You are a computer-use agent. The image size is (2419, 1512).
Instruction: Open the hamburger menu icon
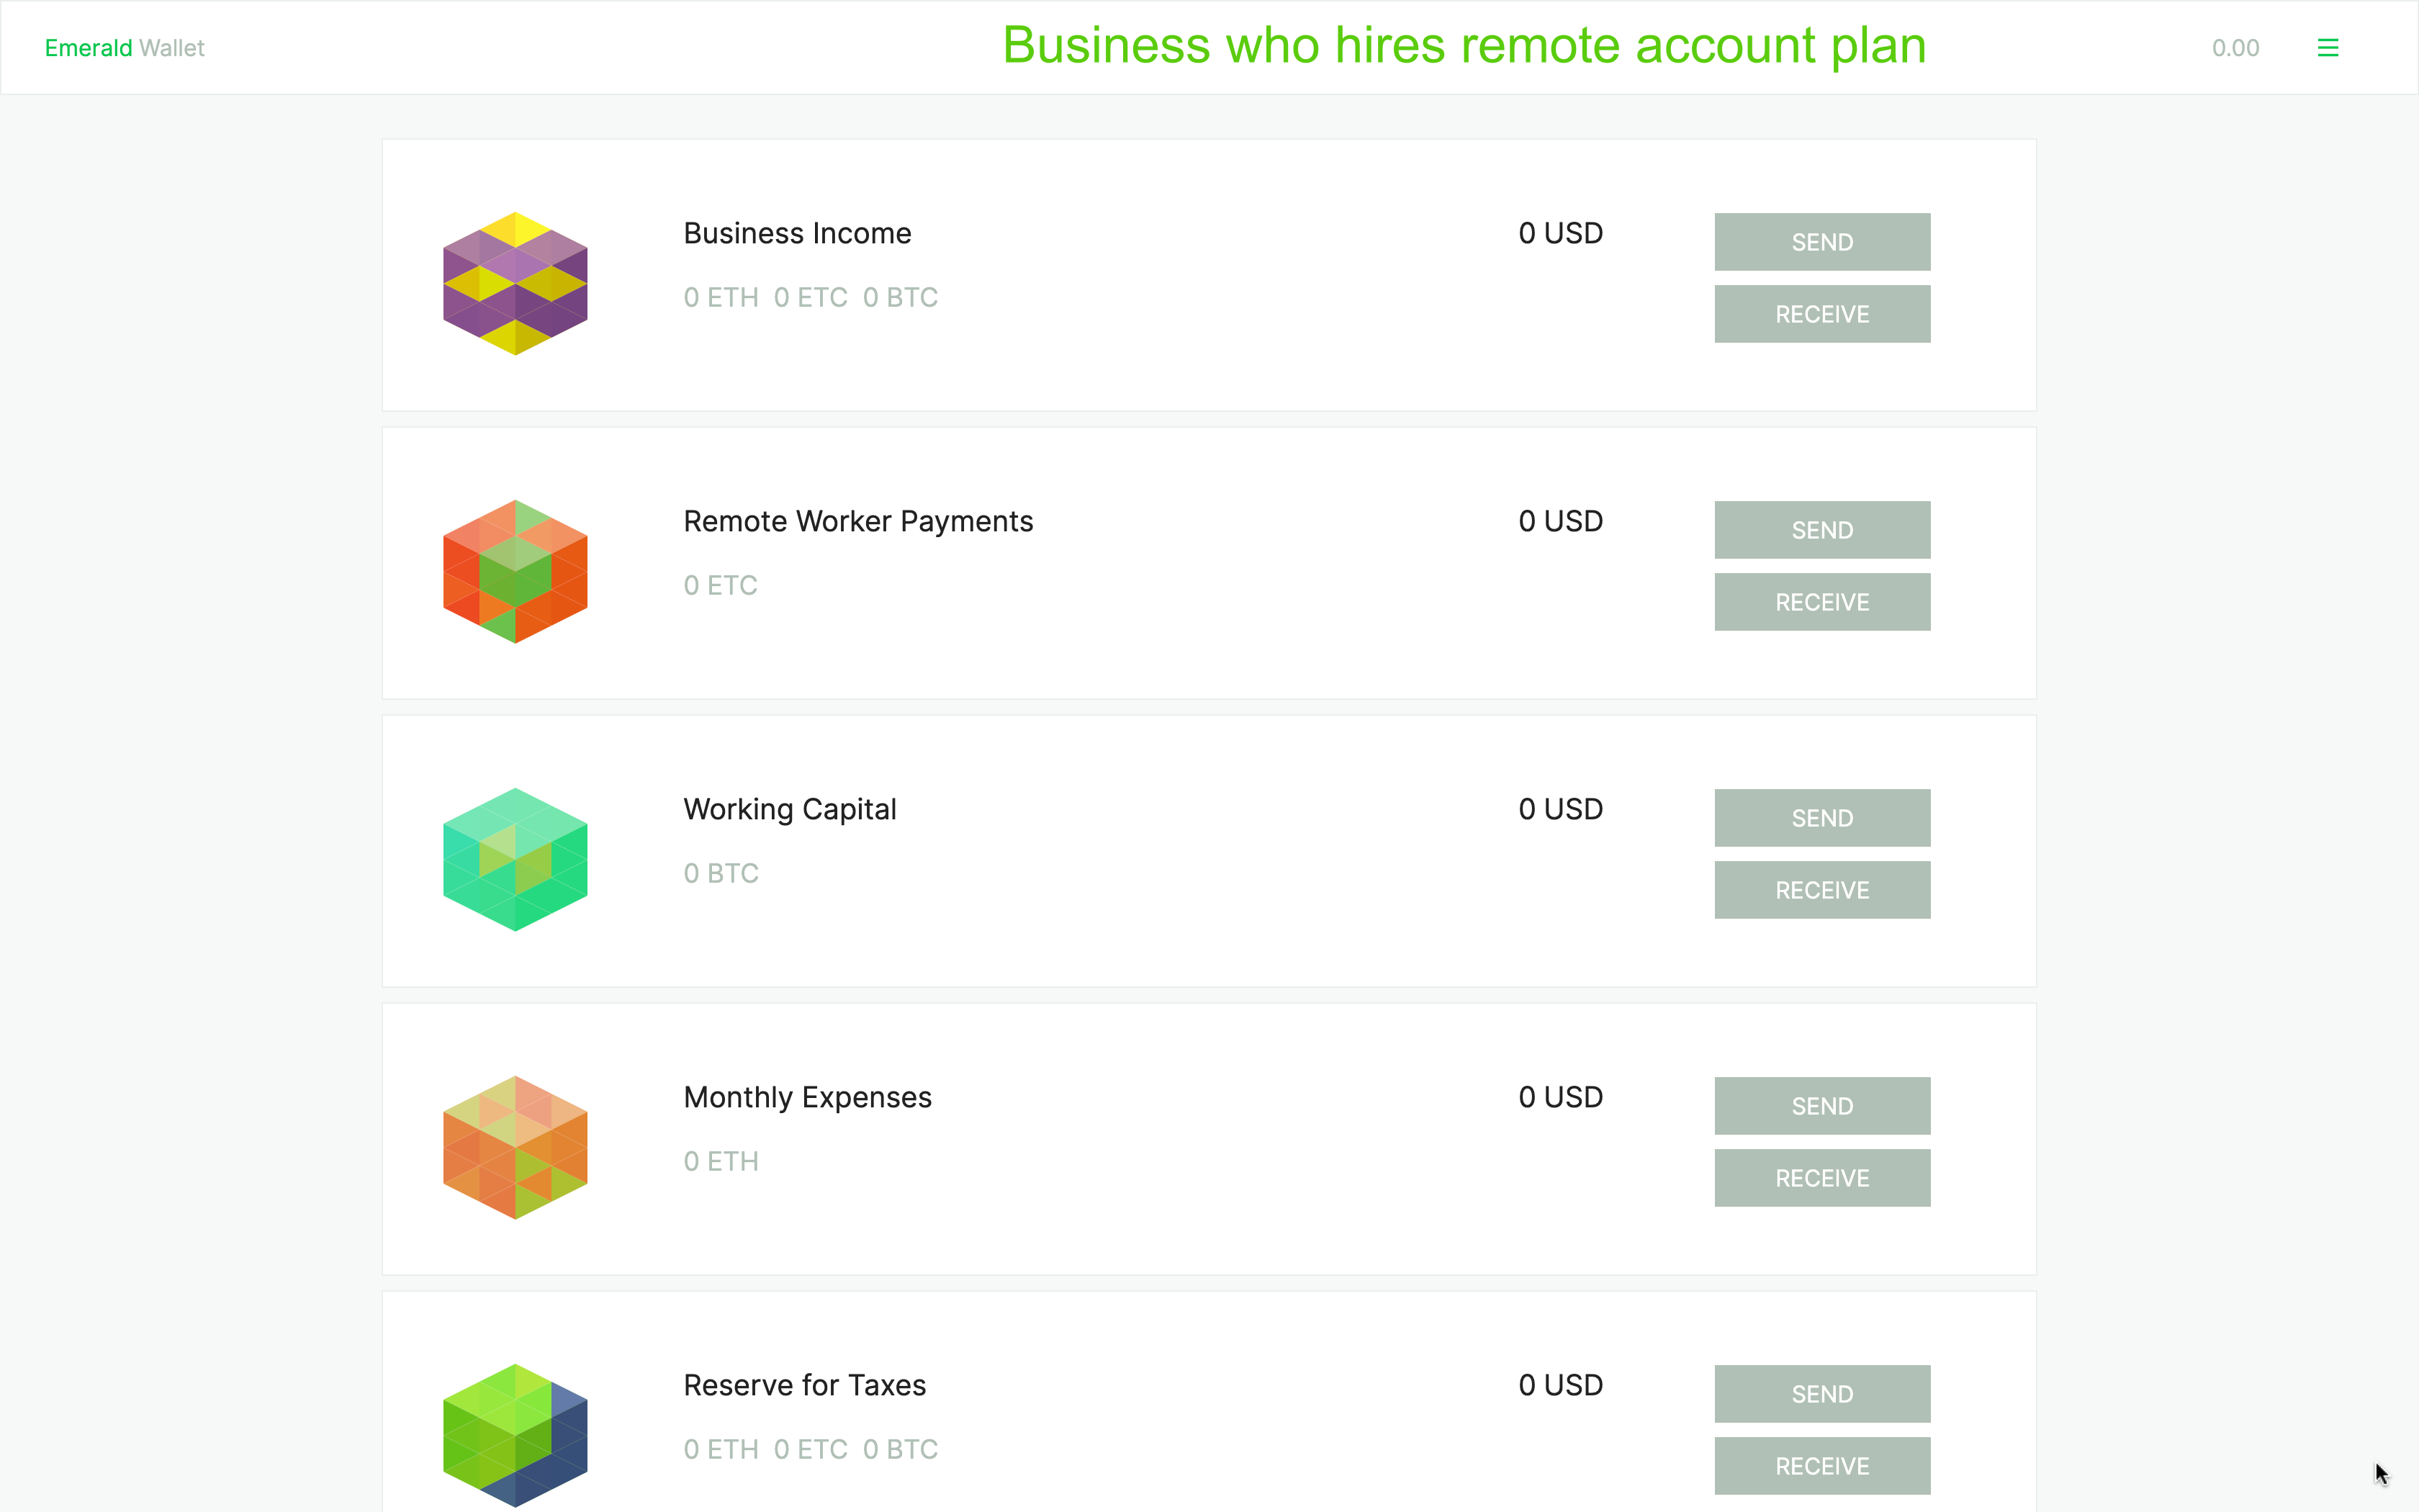(2327, 48)
